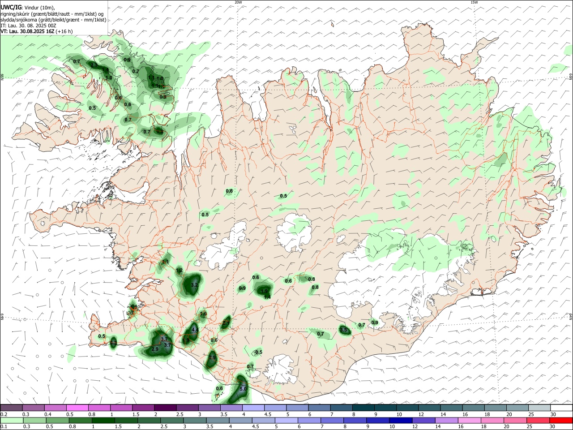Screen dimensions: 573x430
Task: Select the darkest green swatch labeled 1
Action: click(103, 421)
